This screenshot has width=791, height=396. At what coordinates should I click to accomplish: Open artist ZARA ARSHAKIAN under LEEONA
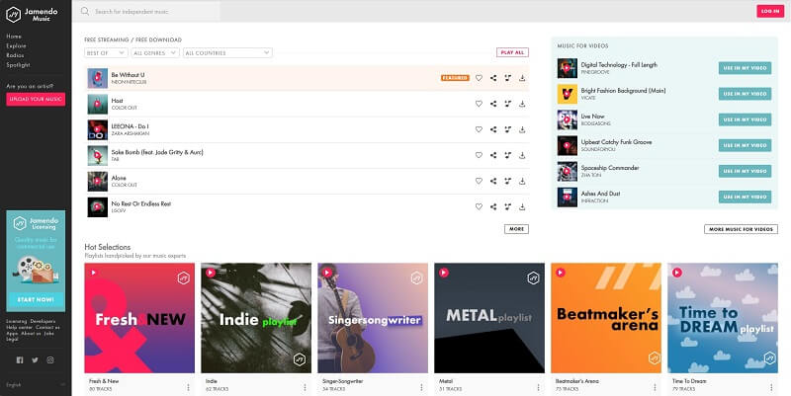131,133
